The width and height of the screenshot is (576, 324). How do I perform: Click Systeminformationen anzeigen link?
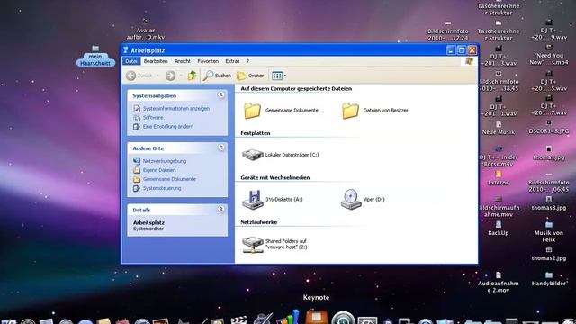[x=176, y=109]
